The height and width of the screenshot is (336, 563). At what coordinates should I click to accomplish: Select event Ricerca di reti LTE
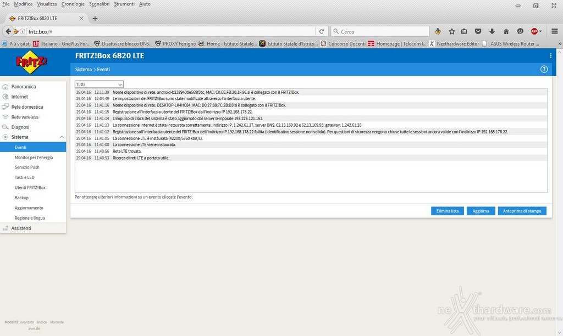311,158
